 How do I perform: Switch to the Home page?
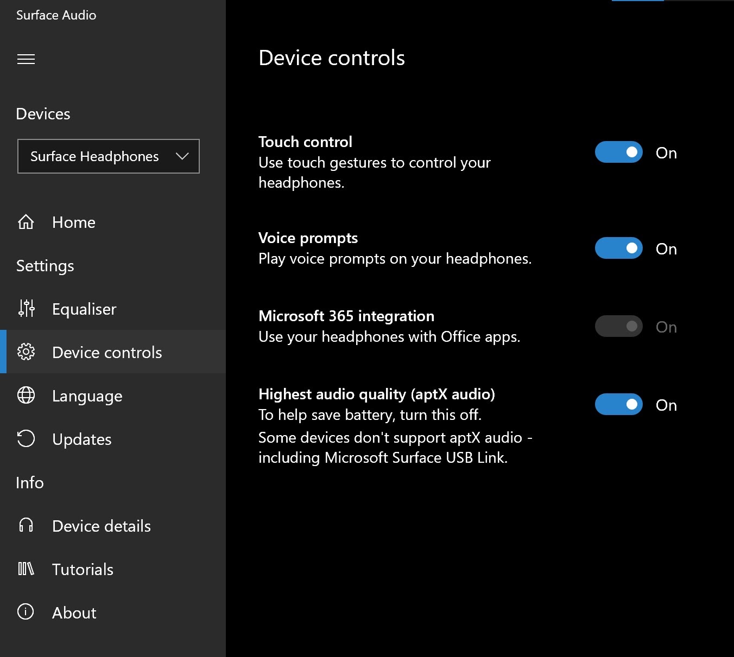click(73, 222)
